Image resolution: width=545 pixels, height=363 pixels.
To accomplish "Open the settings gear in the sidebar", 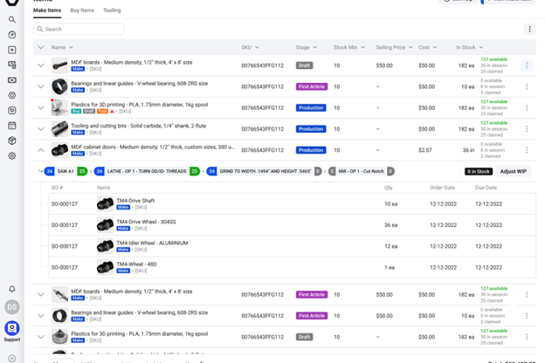I will (12, 156).
